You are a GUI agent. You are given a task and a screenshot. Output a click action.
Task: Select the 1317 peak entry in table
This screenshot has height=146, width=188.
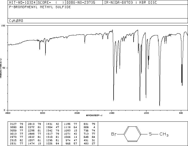click(x=49, y=134)
